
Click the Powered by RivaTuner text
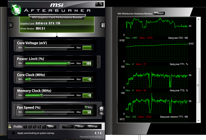tap(91, 137)
